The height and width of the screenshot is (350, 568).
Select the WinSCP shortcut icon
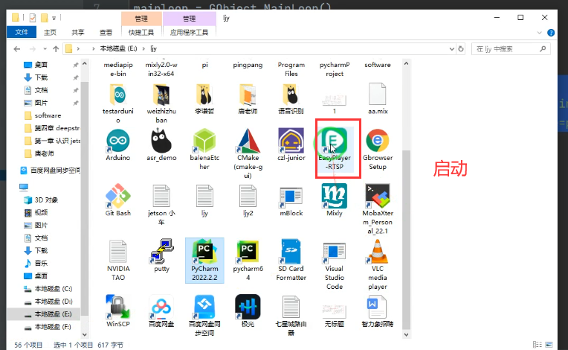pos(118,307)
